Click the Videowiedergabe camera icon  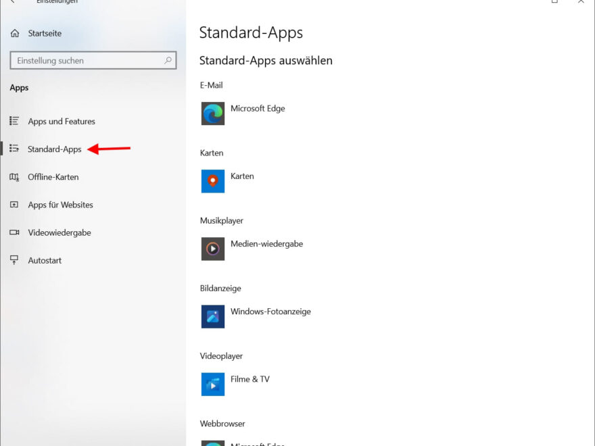pos(14,232)
